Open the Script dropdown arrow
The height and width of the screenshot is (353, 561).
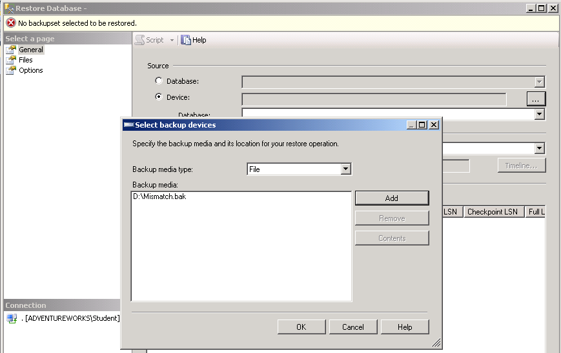(x=172, y=40)
